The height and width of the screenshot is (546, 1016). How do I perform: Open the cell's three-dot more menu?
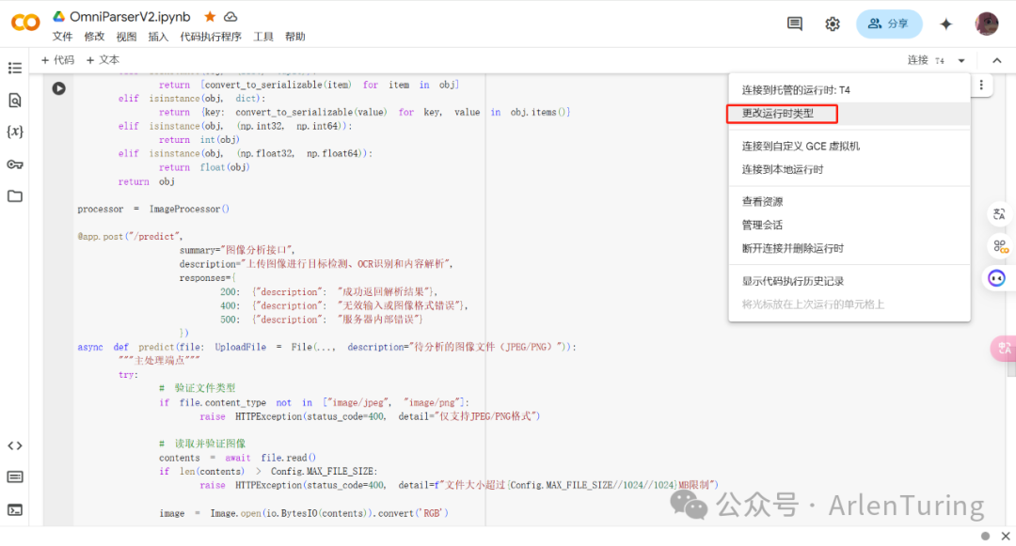[x=981, y=85]
